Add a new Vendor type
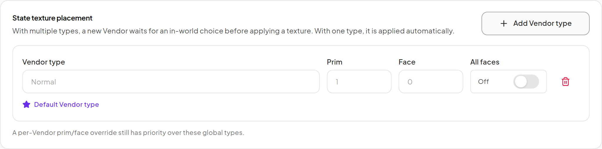 point(535,23)
